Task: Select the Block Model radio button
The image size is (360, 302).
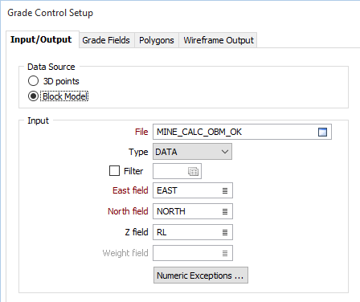Action: pyautogui.click(x=33, y=96)
